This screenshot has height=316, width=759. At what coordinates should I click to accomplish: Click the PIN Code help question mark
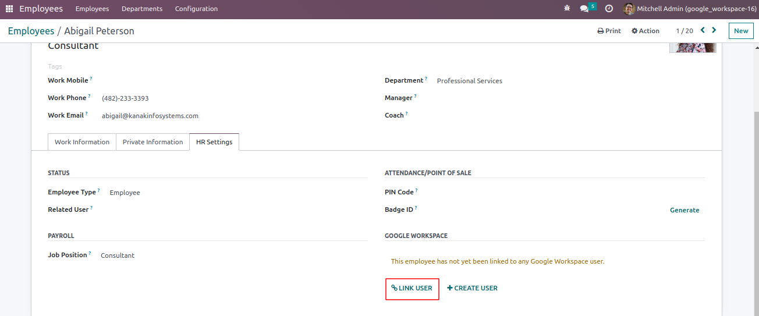click(x=417, y=190)
